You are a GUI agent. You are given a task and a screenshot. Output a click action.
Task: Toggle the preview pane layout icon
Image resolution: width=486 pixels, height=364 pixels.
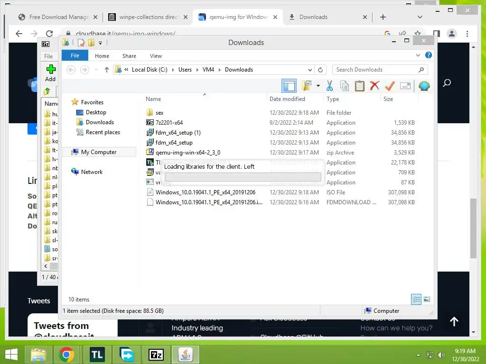[x=289, y=86]
